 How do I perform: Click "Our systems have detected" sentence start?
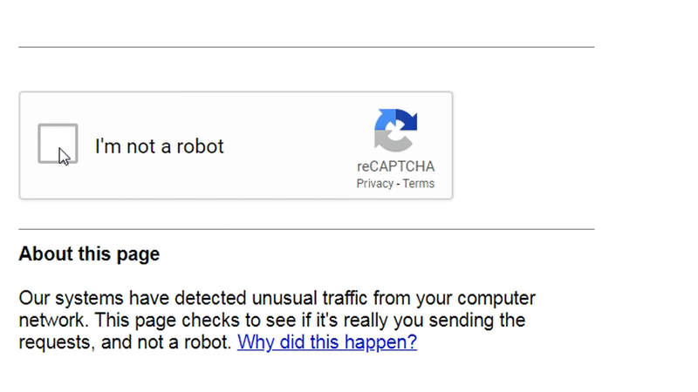pos(105,298)
